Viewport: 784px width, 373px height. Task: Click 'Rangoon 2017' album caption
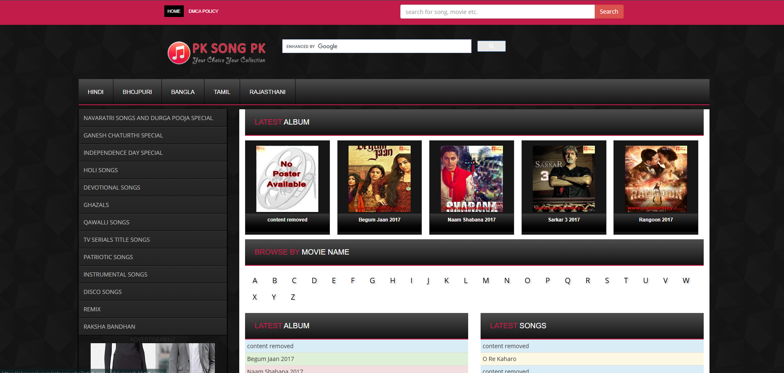point(656,220)
